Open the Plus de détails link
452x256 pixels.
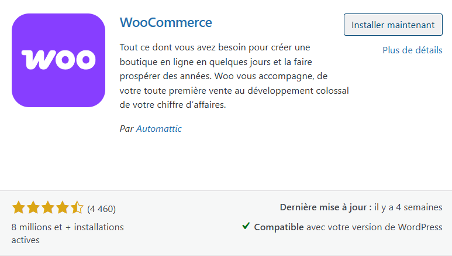point(412,50)
